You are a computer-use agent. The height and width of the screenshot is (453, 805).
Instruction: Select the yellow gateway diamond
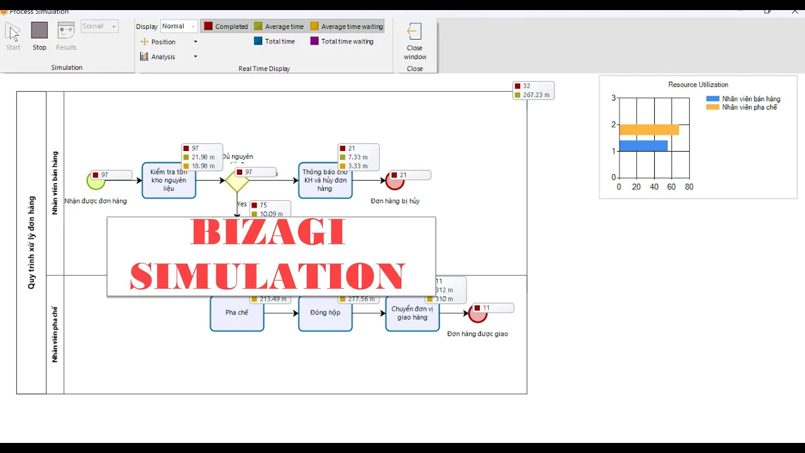tap(237, 181)
